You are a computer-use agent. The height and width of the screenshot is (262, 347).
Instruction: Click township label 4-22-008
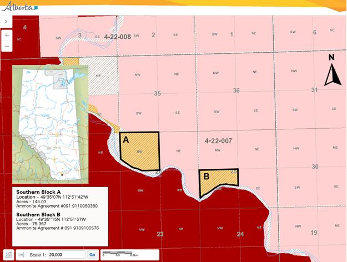click(117, 37)
